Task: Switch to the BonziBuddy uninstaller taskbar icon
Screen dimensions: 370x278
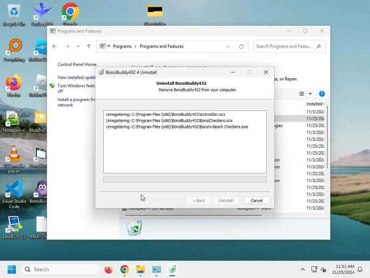Action: tap(172, 269)
